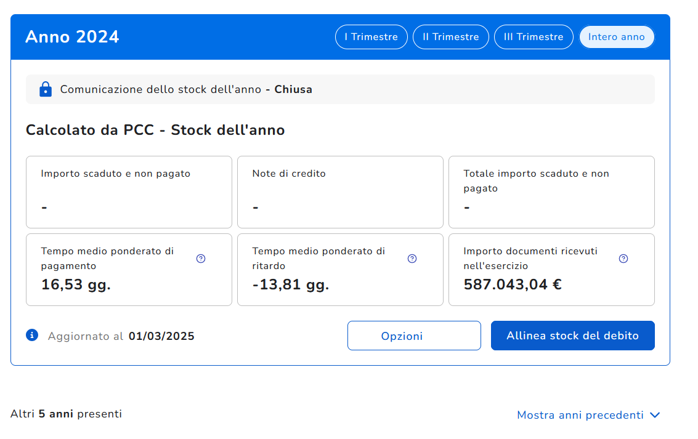
Task: Click the lock icon in status banner
Action: click(x=46, y=90)
